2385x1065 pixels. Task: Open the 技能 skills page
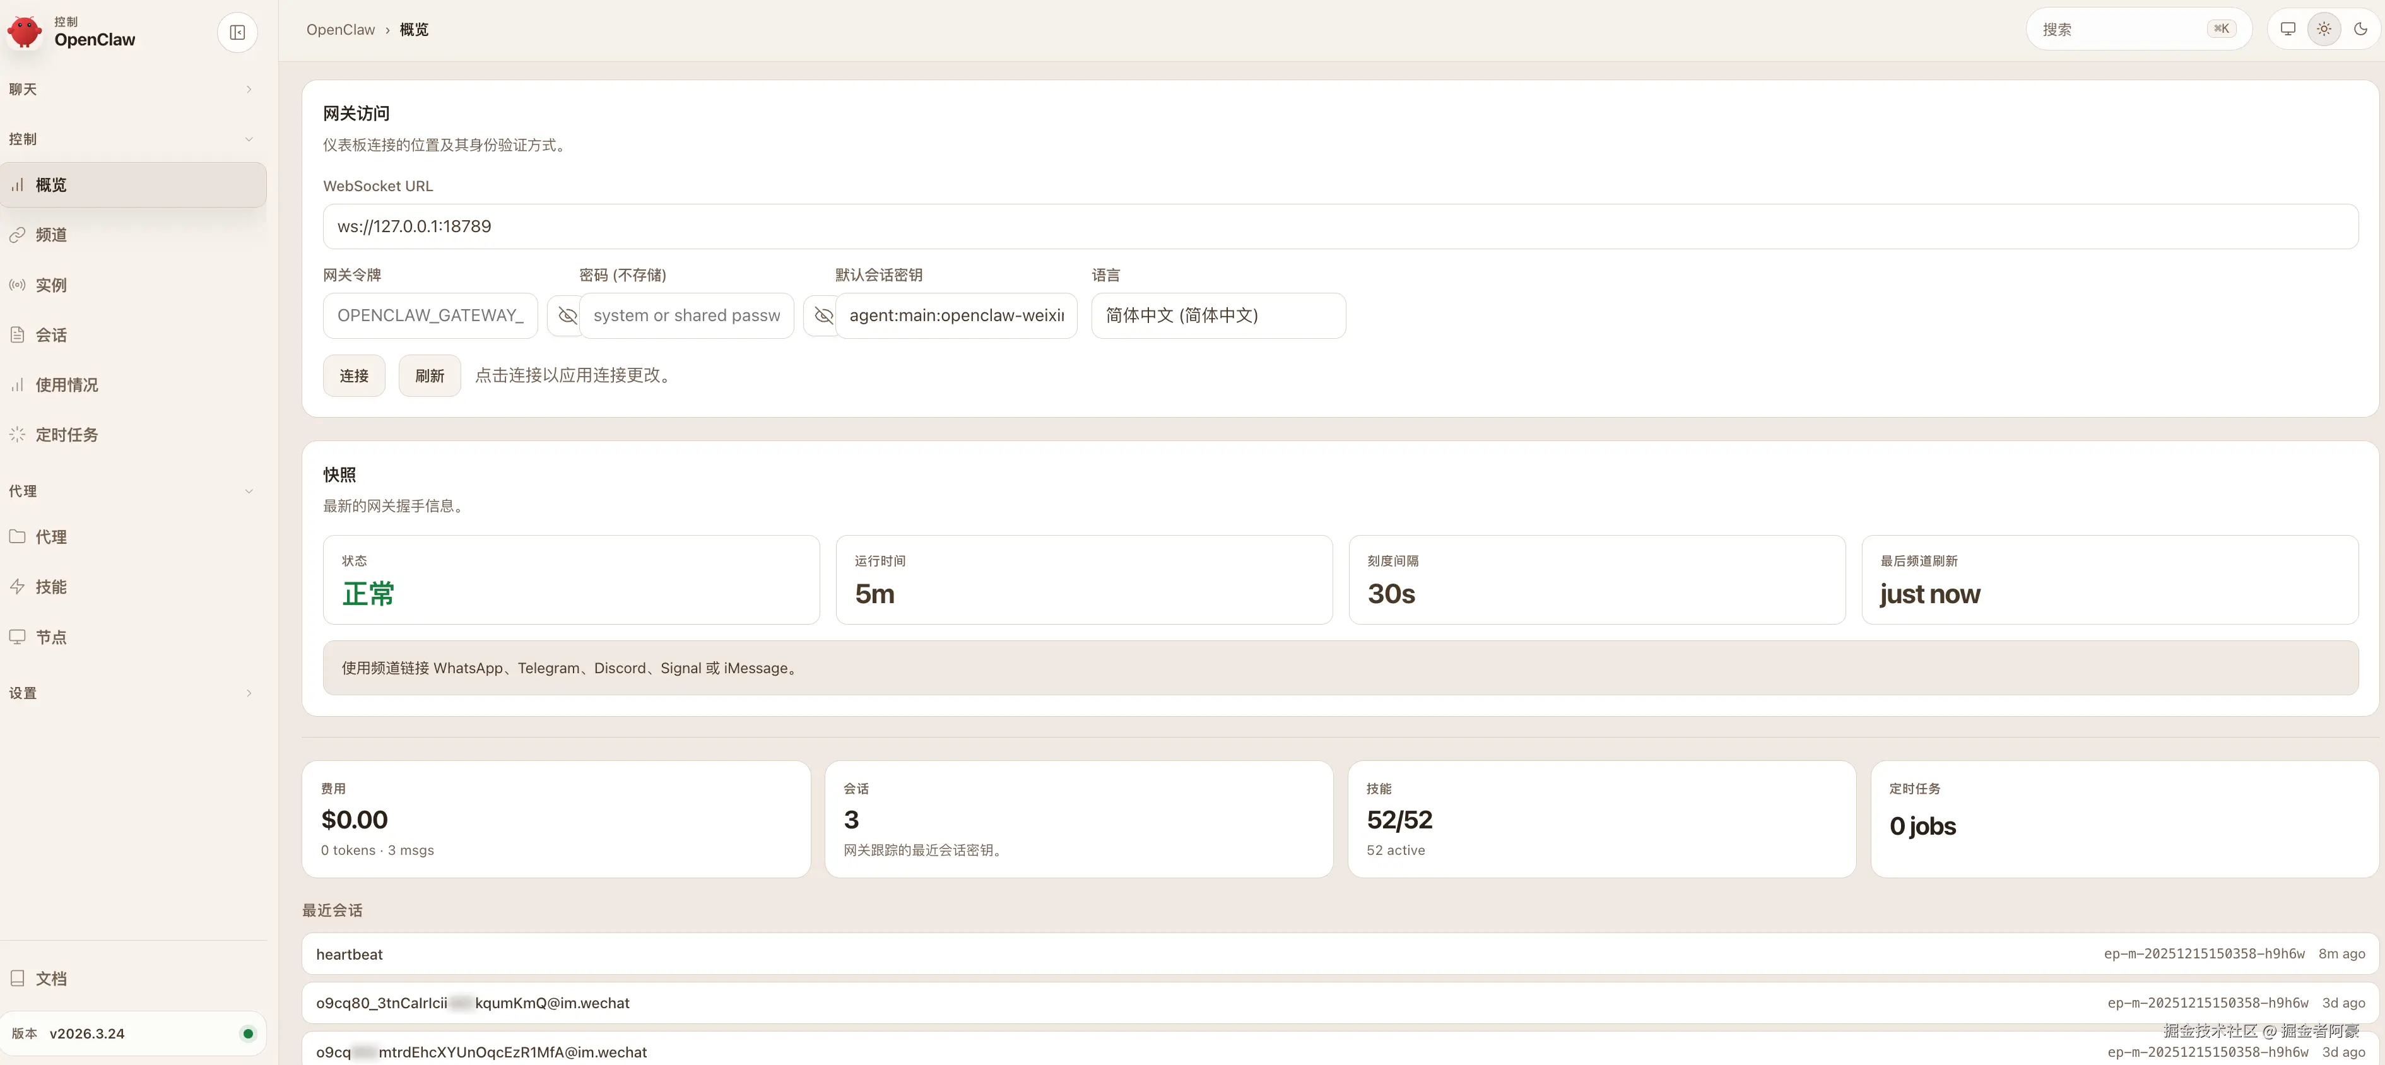click(x=52, y=587)
